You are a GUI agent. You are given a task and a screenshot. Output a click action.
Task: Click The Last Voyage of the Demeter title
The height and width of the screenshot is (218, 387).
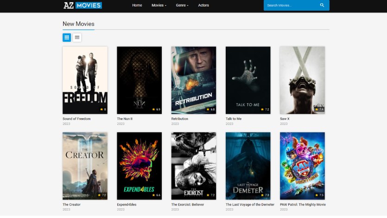pyautogui.click(x=250, y=205)
